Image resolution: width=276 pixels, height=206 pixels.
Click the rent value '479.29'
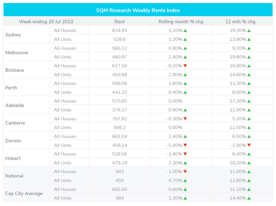click(x=120, y=163)
